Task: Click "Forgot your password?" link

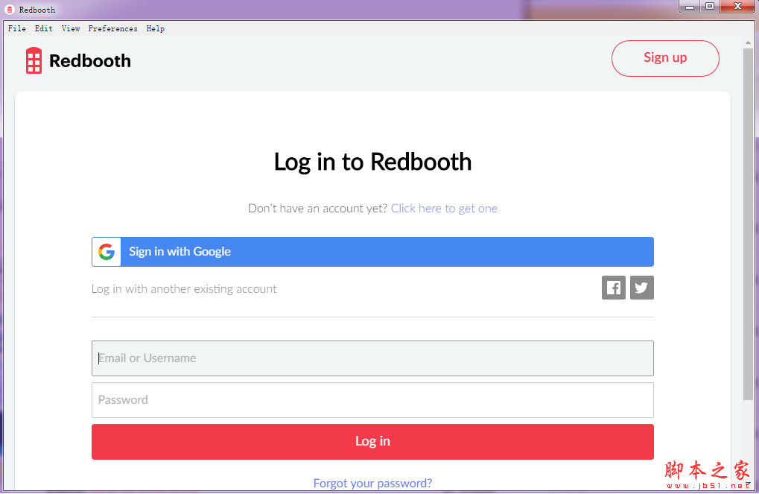Action: point(372,483)
